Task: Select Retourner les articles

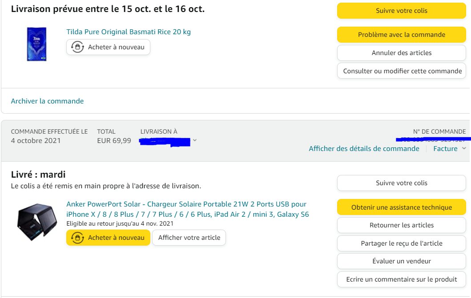Action: (401, 225)
